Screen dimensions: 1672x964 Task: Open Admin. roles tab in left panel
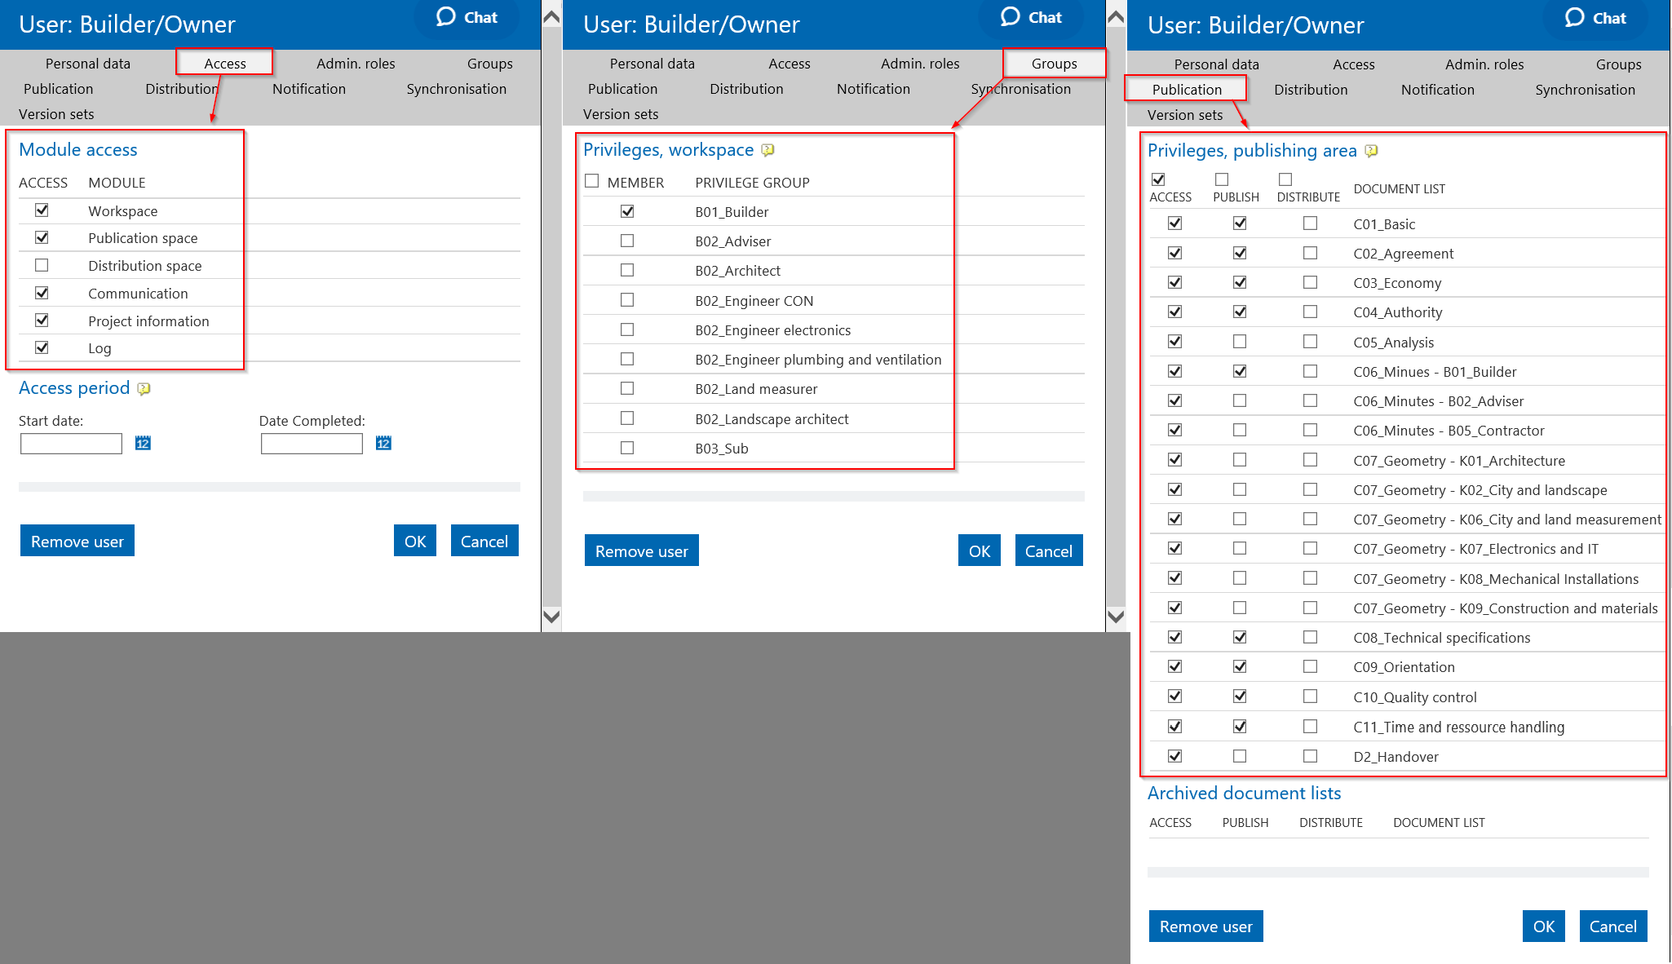coord(356,64)
